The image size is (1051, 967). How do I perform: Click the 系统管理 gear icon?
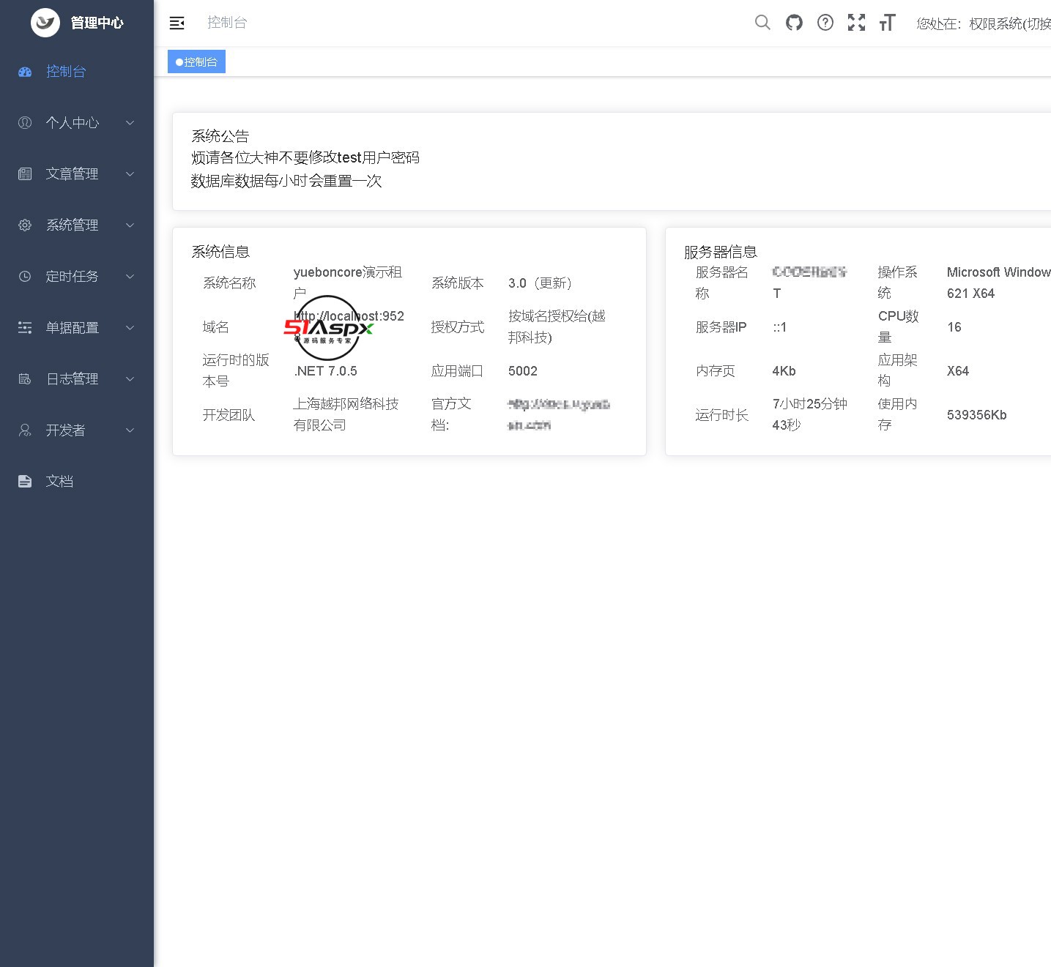point(25,225)
